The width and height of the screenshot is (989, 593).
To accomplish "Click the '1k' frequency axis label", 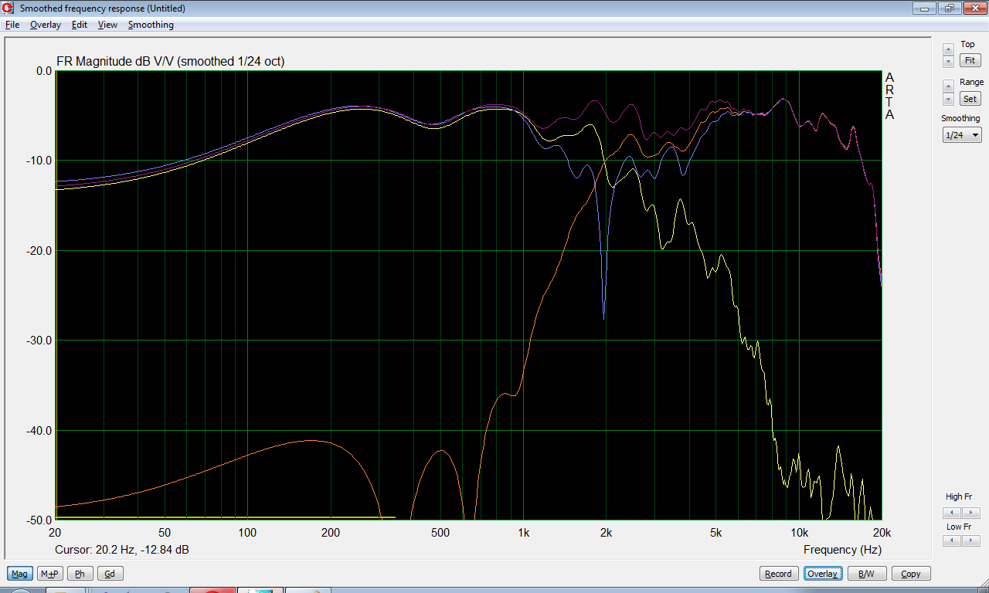I will (x=523, y=533).
